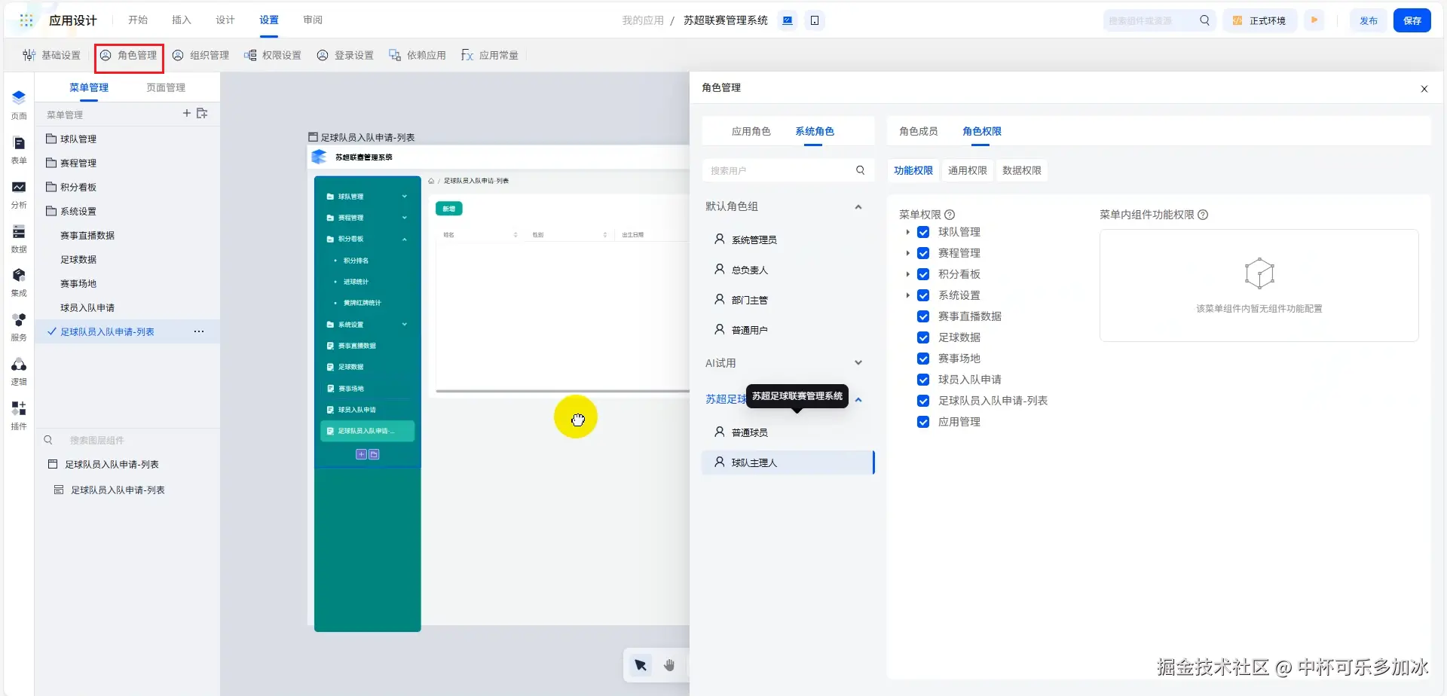Open the 表单 sidebar panel
This screenshot has width=1447, height=696.
pos(19,149)
